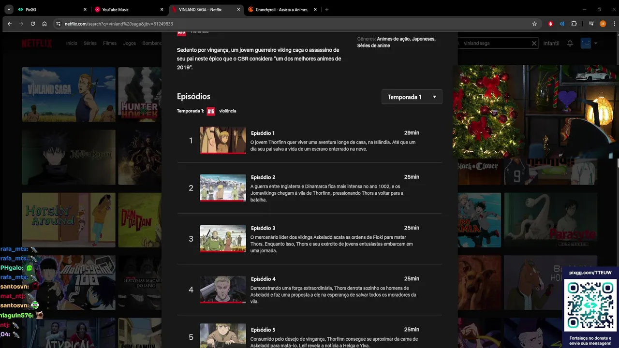Screen dimensions: 619x348
Task: Open the browser extensions puzzle menu
Action: (574, 24)
